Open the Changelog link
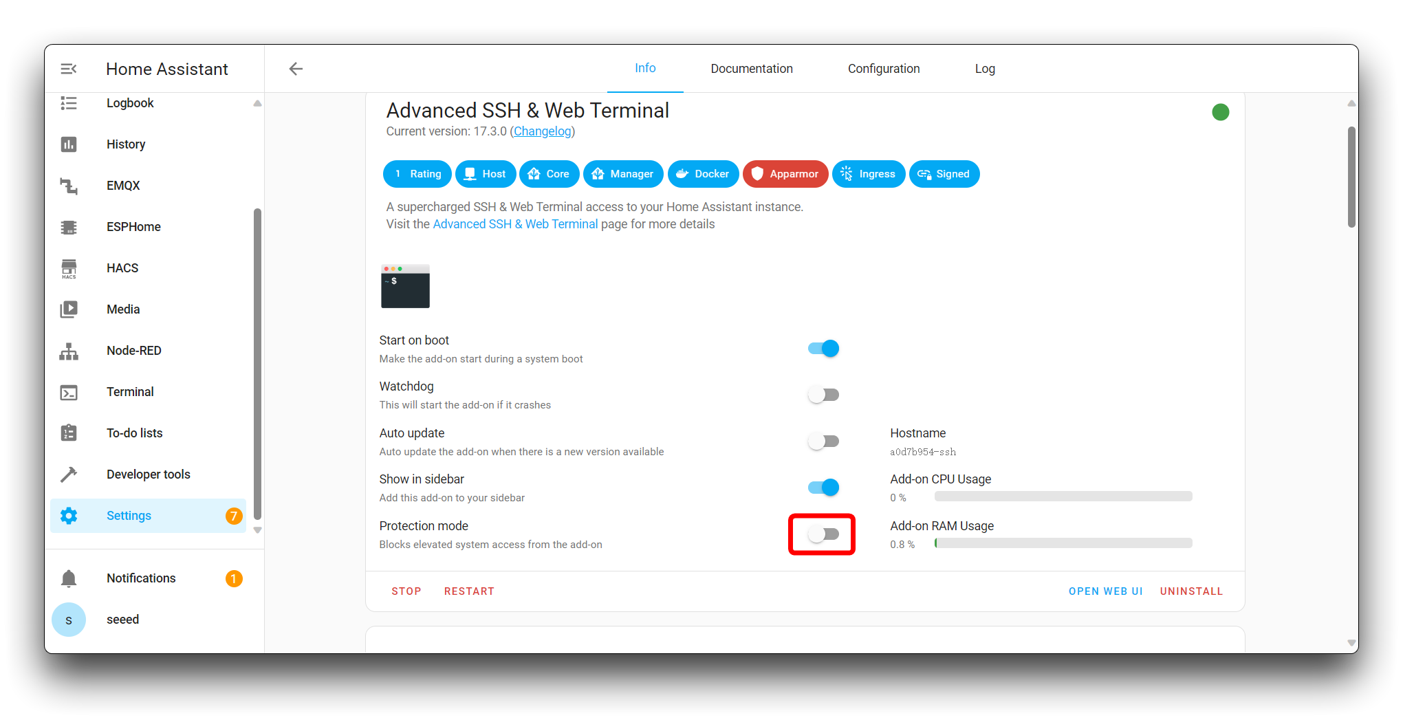Image resolution: width=1403 pixels, height=720 pixels. pos(542,131)
